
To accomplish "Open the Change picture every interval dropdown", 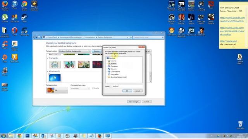I will click(80, 88).
